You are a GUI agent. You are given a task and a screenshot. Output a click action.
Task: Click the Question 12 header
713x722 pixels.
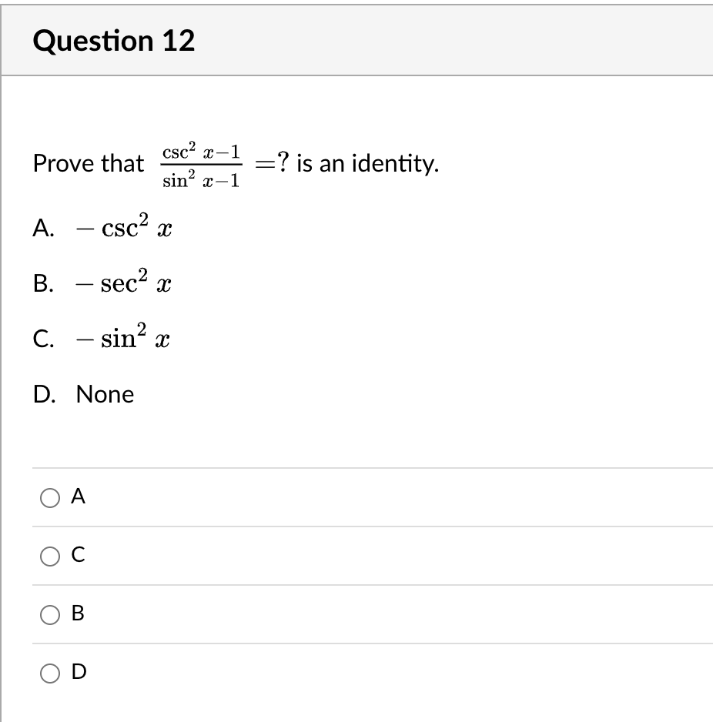pos(114,41)
